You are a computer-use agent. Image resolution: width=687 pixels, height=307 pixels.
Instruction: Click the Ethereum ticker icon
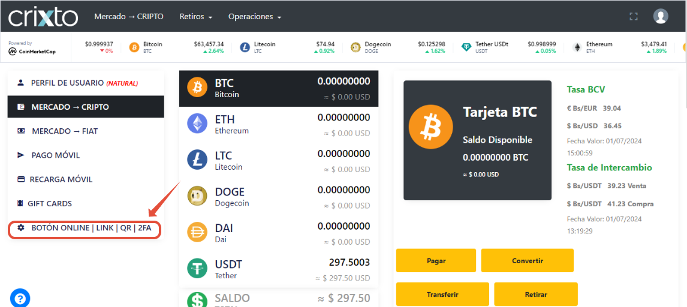(578, 47)
